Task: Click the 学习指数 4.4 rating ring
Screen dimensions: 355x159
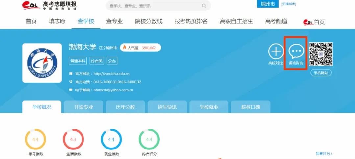Action: coord(35,139)
